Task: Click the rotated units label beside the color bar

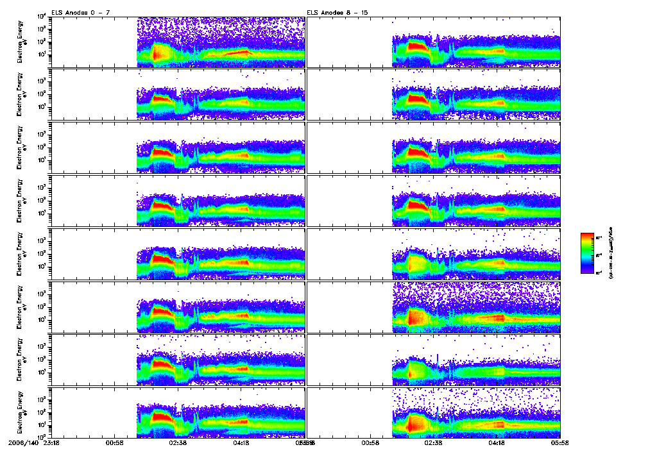Action: (611, 253)
